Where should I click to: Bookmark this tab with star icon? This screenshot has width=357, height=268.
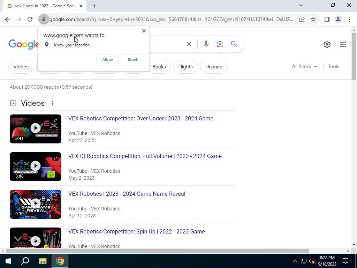[313, 20]
